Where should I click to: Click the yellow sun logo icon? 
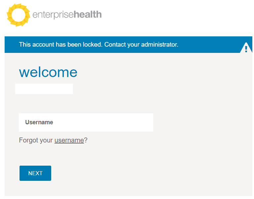tap(18, 15)
